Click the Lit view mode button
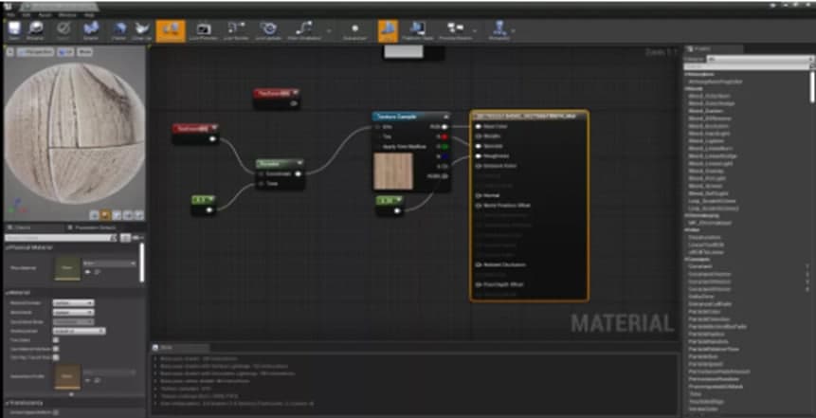The image size is (816, 418). coord(66,52)
